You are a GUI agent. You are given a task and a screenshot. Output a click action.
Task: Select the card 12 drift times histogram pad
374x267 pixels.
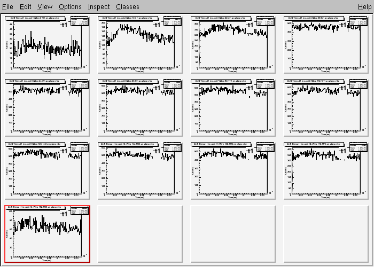tap(326, 171)
